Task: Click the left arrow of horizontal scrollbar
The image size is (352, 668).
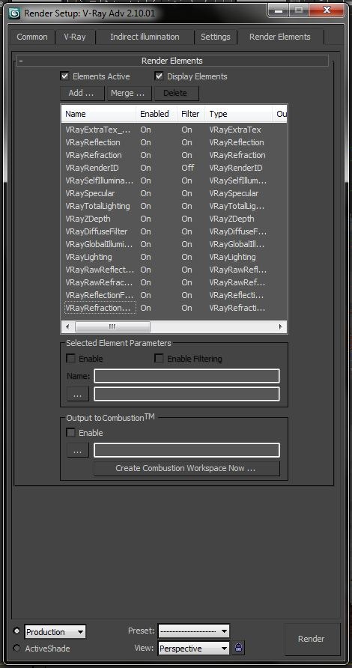Action: click(x=67, y=327)
